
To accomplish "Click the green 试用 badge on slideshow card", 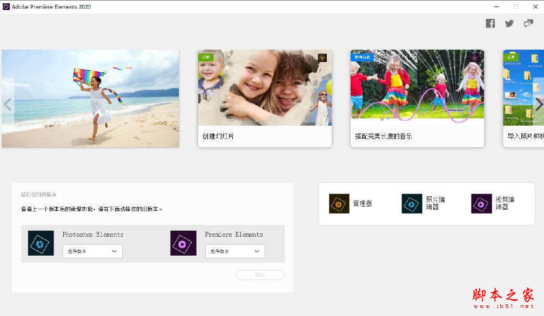I will point(206,57).
